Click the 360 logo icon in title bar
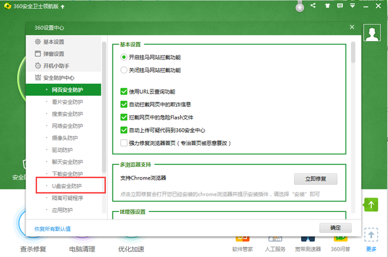Image resolution: width=388 pixels, height=257 pixels. 8,6
